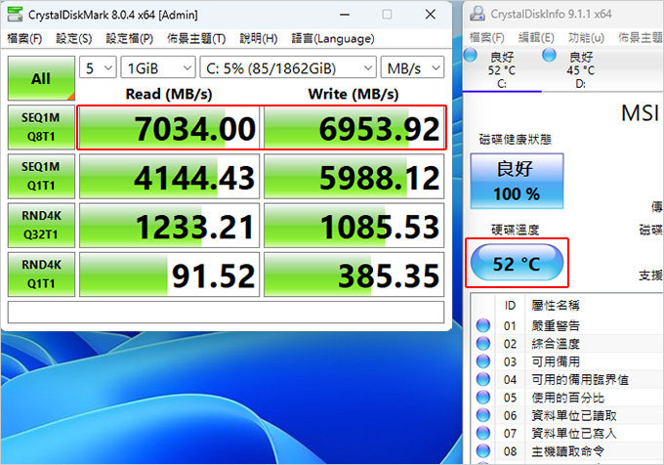Click the status orb for attribute 02
664x465 pixels.
pos(482,344)
